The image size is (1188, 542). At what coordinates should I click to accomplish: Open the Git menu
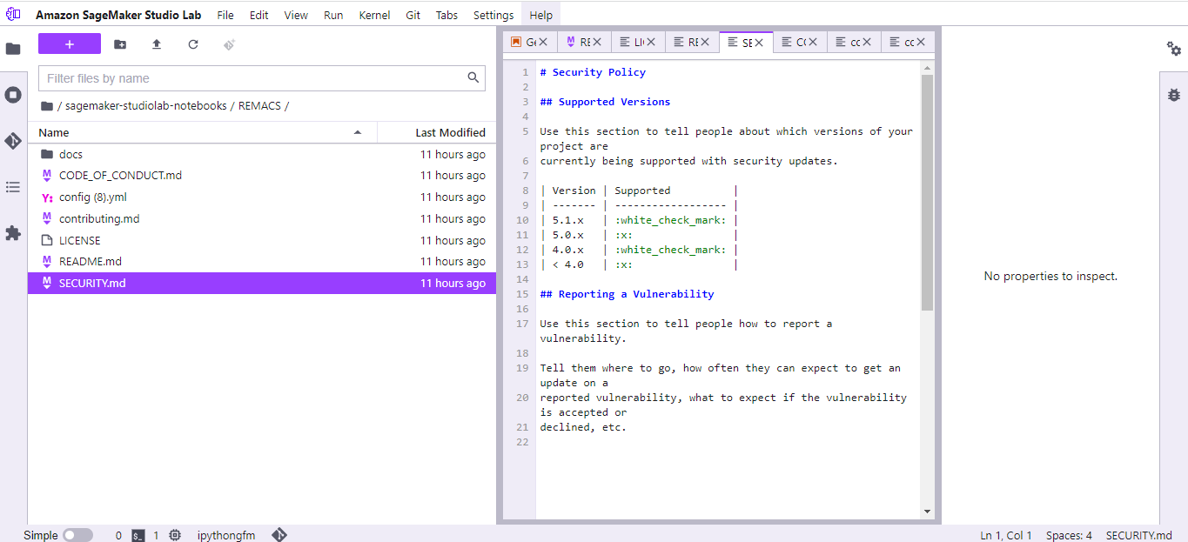(x=413, y=15)
